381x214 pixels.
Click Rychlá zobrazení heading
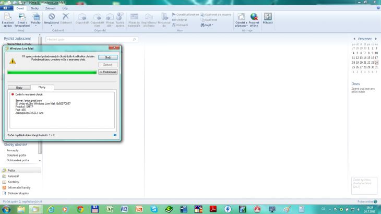17,39
